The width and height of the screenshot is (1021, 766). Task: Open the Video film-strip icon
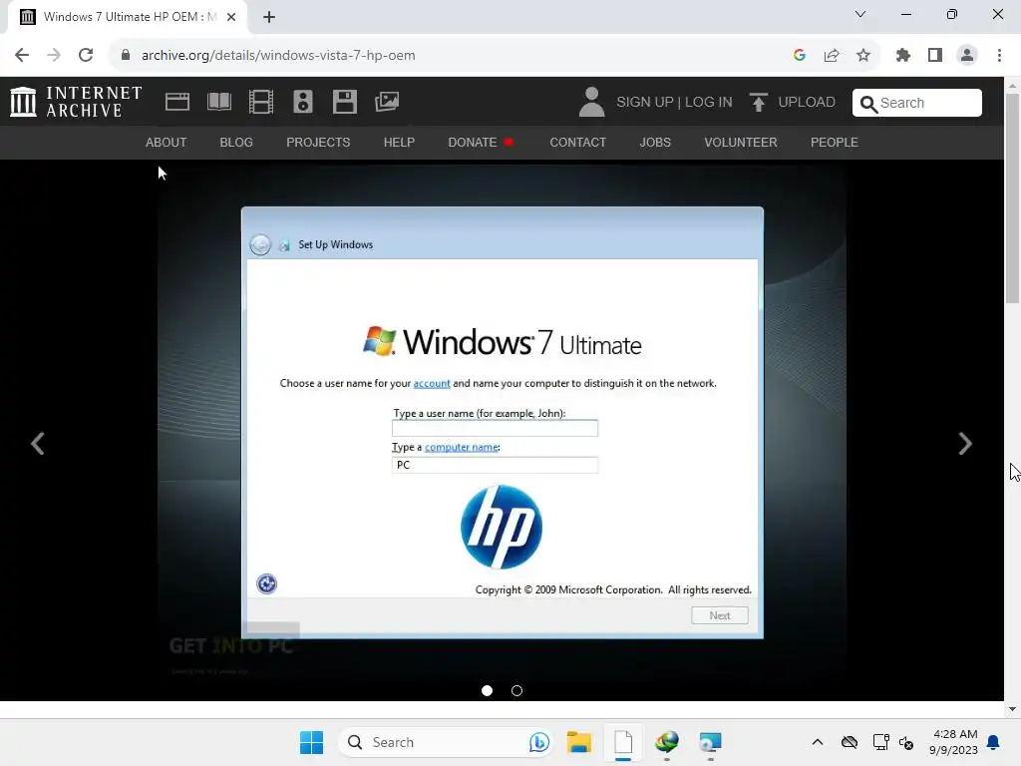point(261,103)
